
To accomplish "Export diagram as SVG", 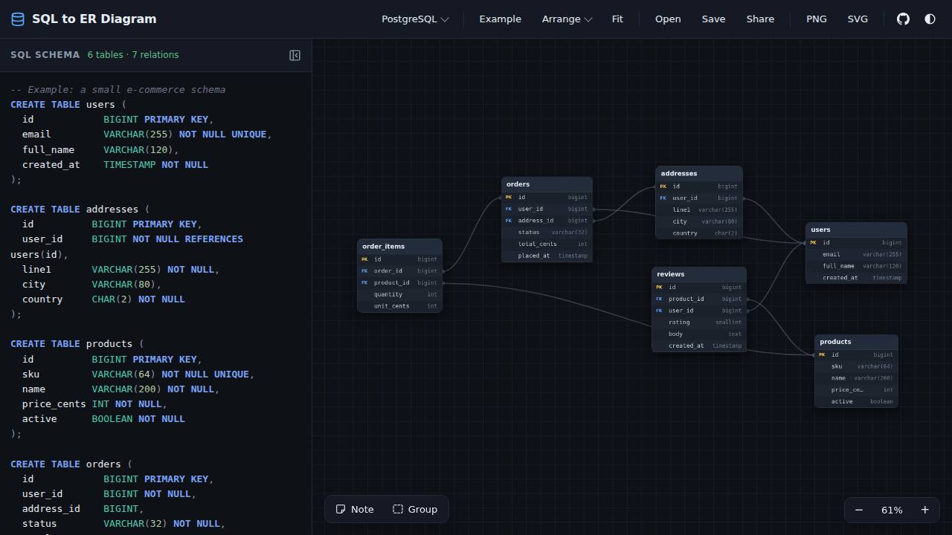I will [858, 19].
